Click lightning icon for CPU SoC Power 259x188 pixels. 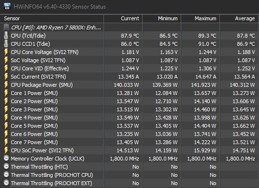pyautogui.click(x=6, y=150)
